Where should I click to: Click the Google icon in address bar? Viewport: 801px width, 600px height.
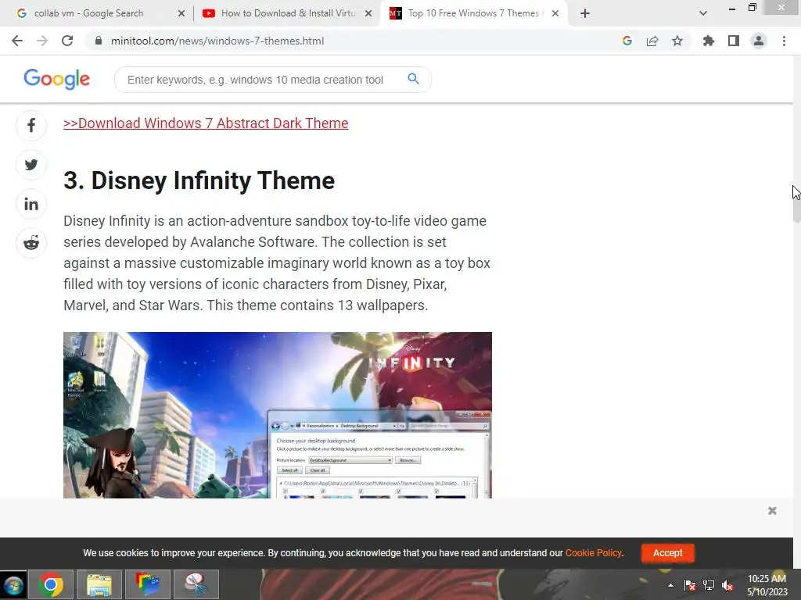click(x=627, y=41)
